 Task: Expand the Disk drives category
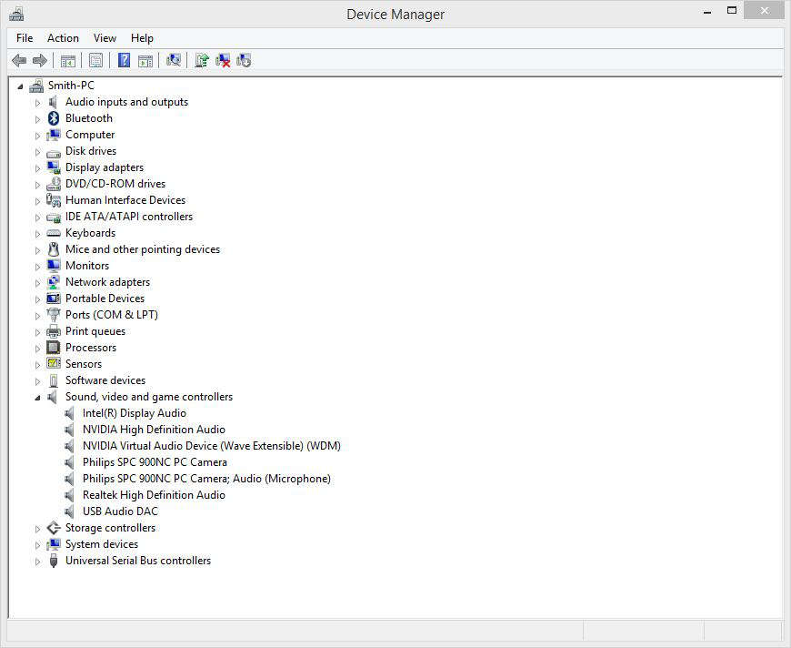[x=37, y=151]
